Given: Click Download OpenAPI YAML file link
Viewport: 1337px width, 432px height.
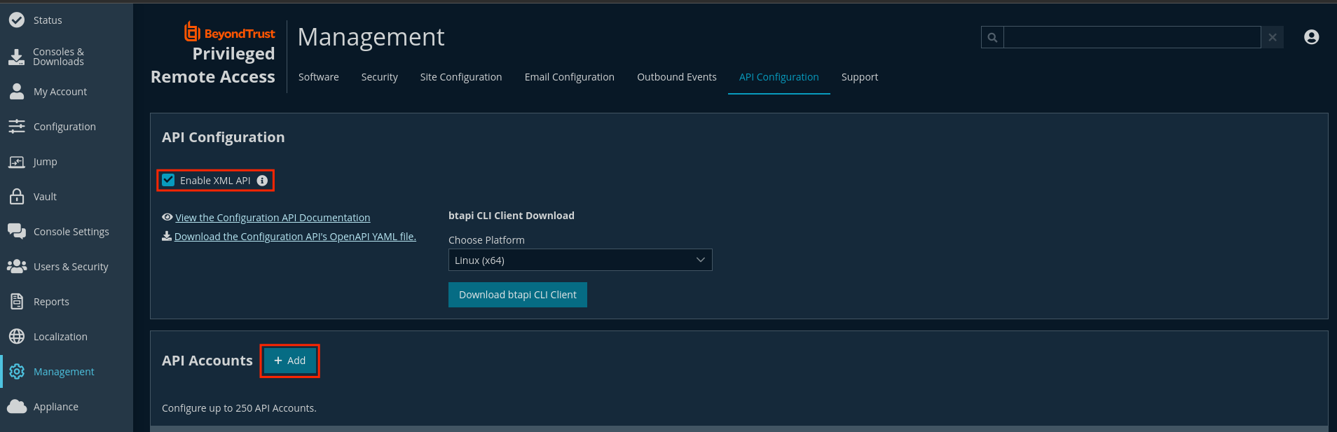Looking at the screenshot, I should (295, 237).
